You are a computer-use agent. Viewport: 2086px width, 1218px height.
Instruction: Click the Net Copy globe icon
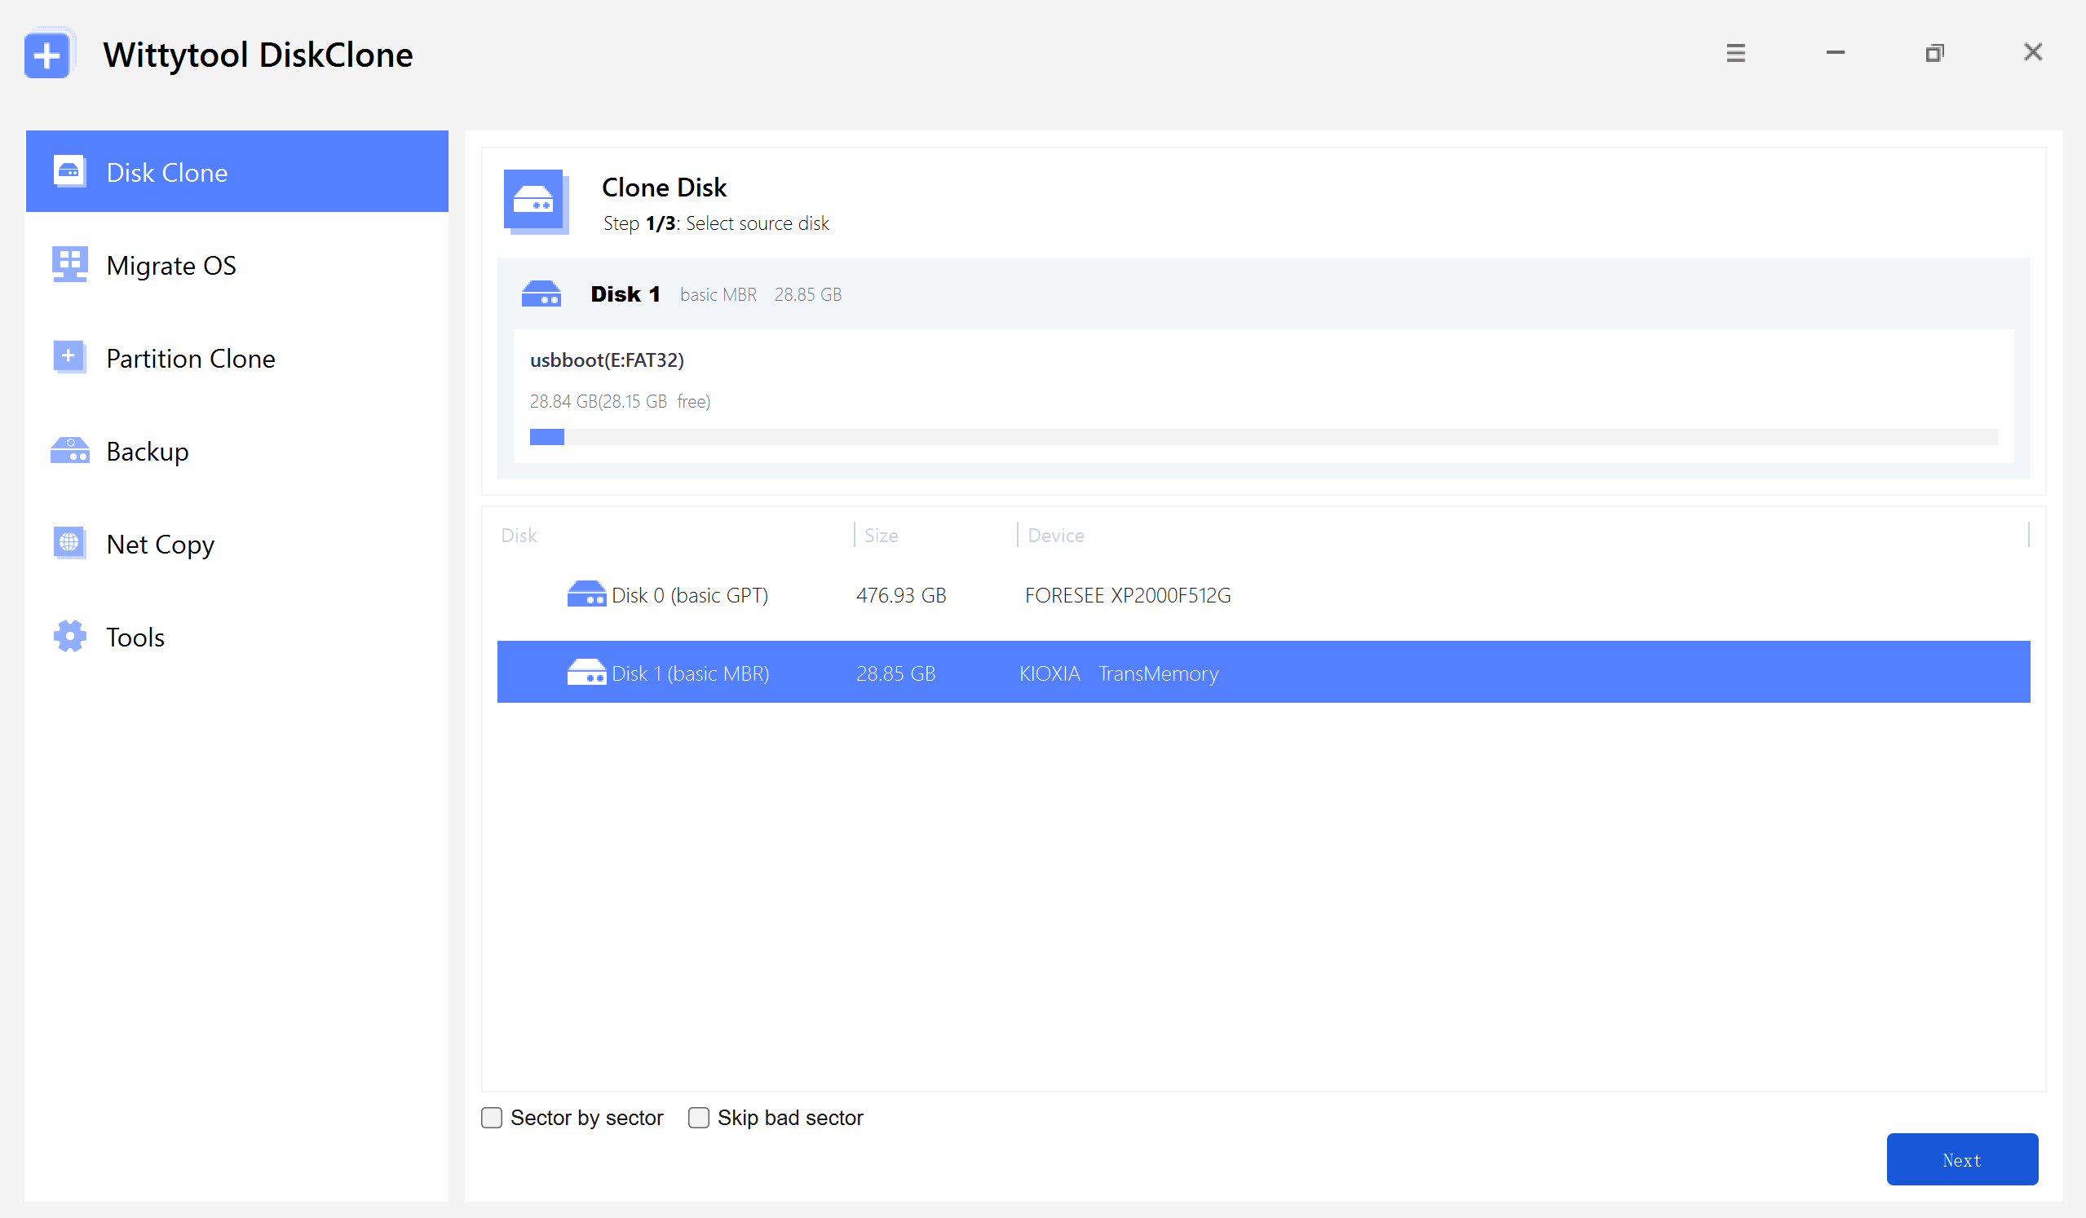click(69, 543)
